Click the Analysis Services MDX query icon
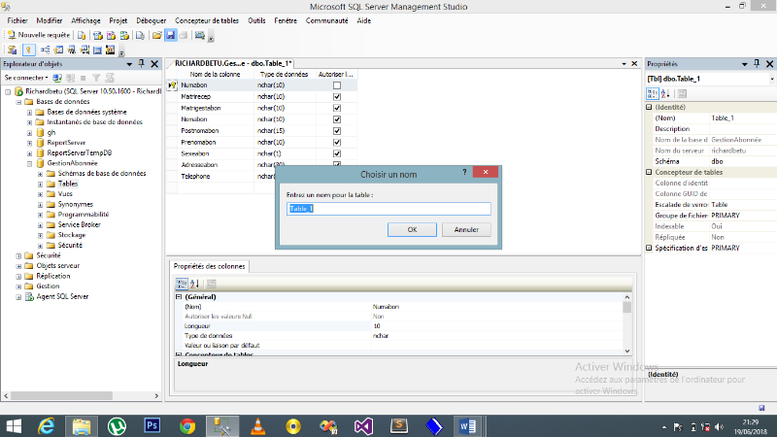Viewport: 777px width, 437px height. [x=98, y=35]
